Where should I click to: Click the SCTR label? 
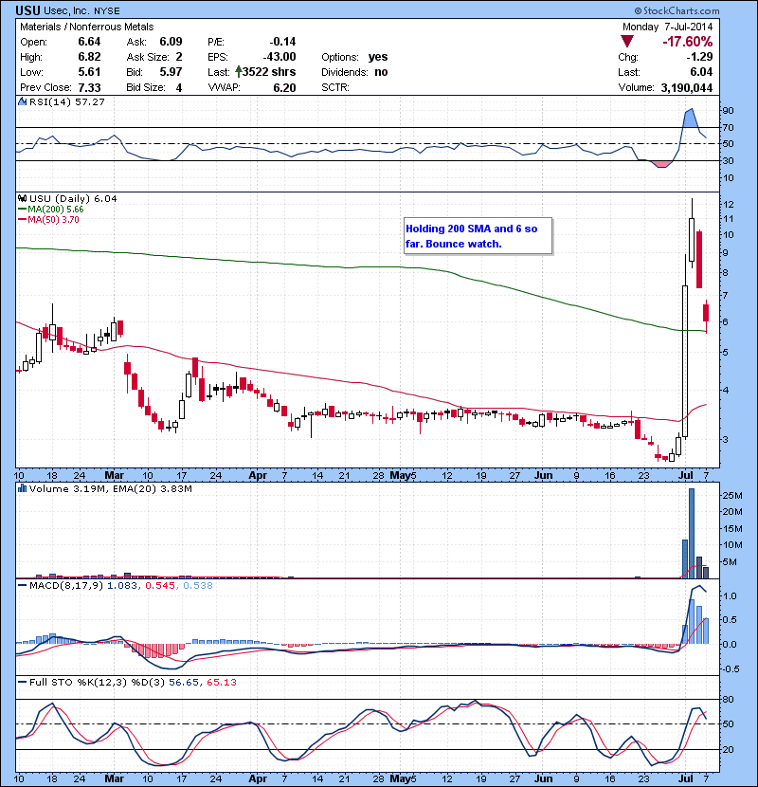pyautogui.click(x=335, y=87)
